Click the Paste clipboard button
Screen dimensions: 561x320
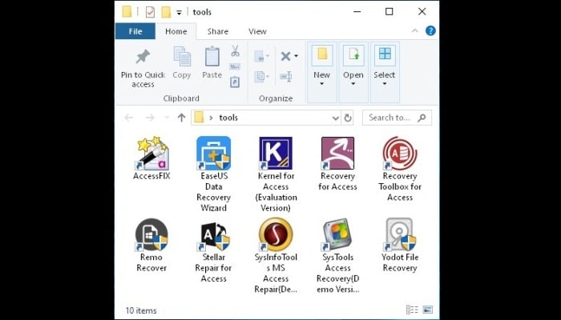(x=212, y=63)
